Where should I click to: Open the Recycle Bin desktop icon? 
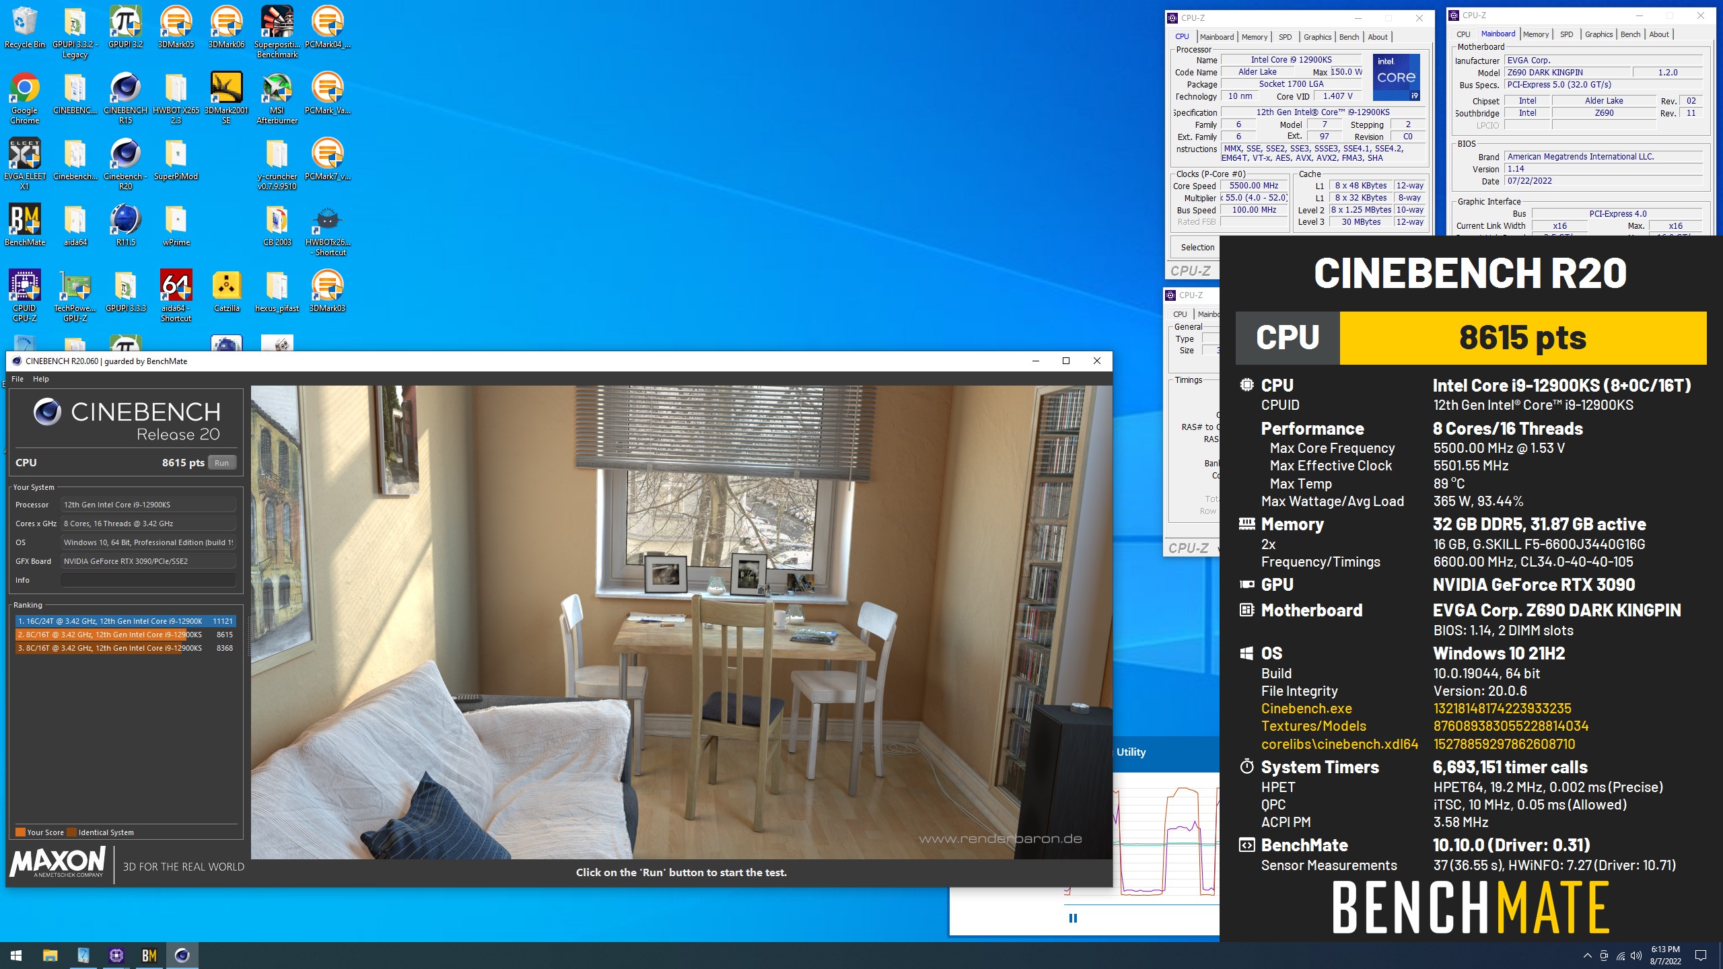tap(24, 28)
